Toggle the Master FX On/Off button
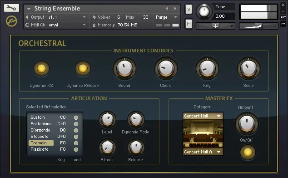288x178 pixels. pos(248,153)
